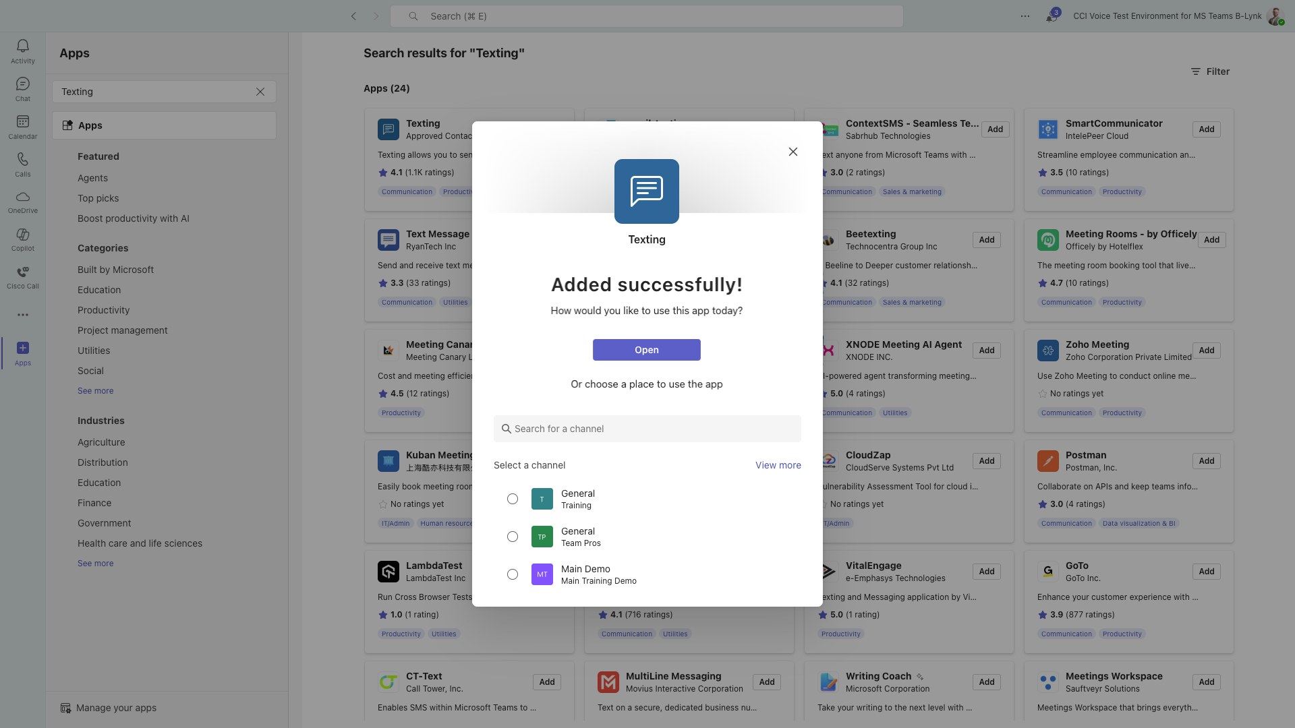Click the Open button in dialog

[x=646, y=350]
